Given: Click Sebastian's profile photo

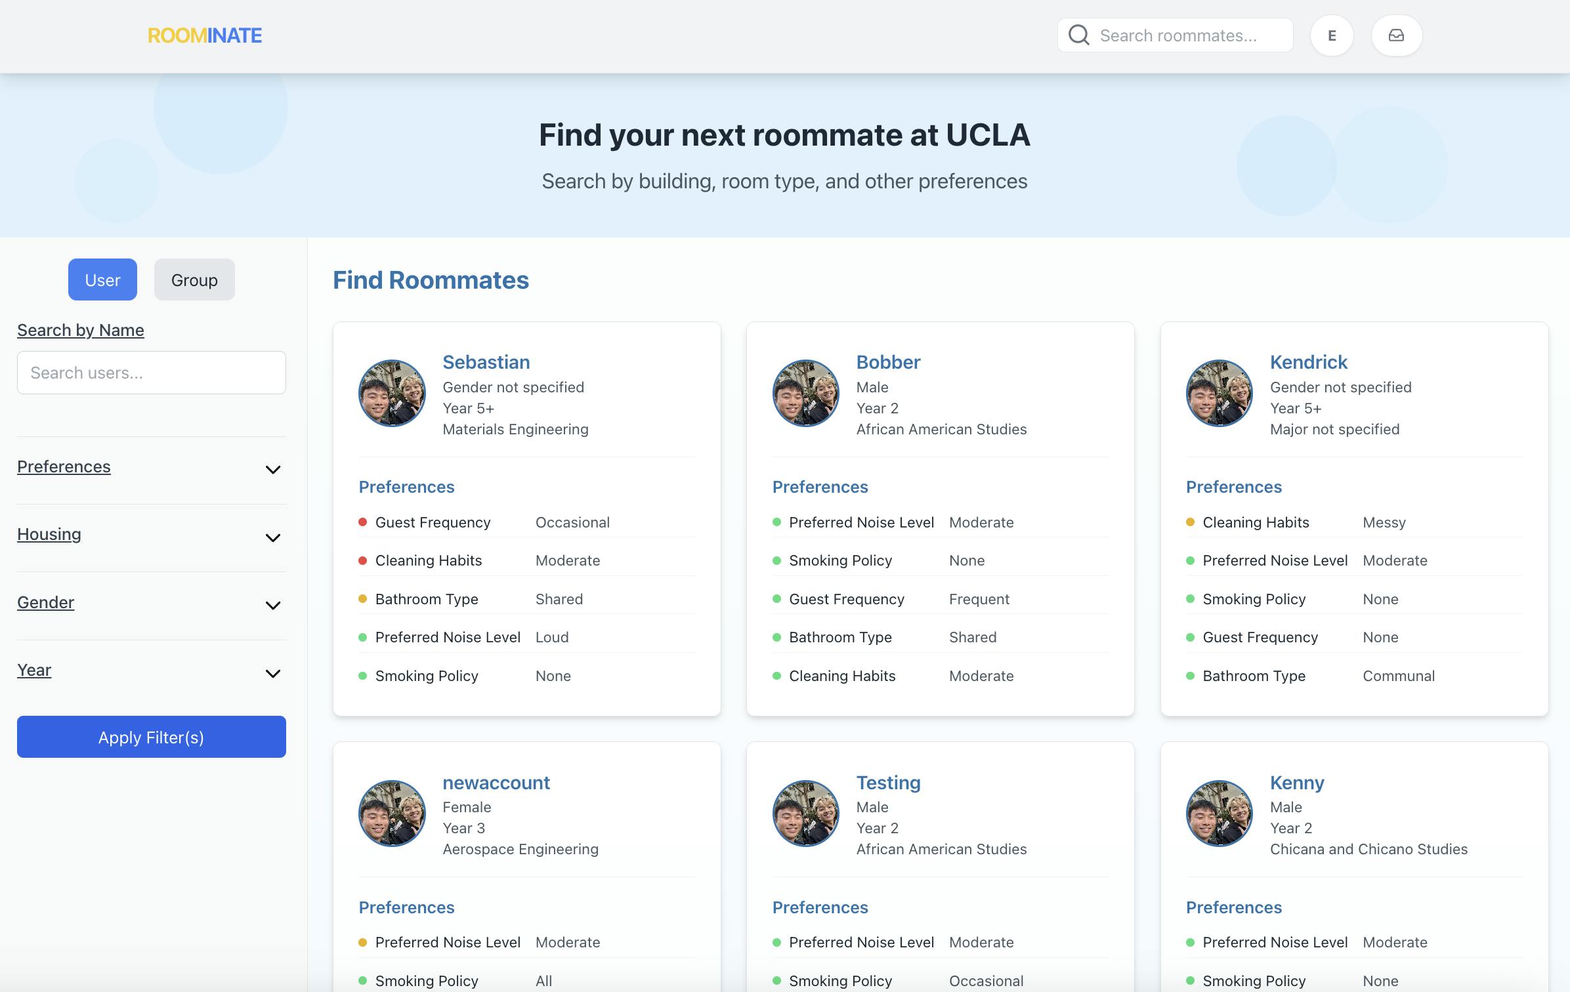Looking at the screenshot, I should [x=392, y=393].
